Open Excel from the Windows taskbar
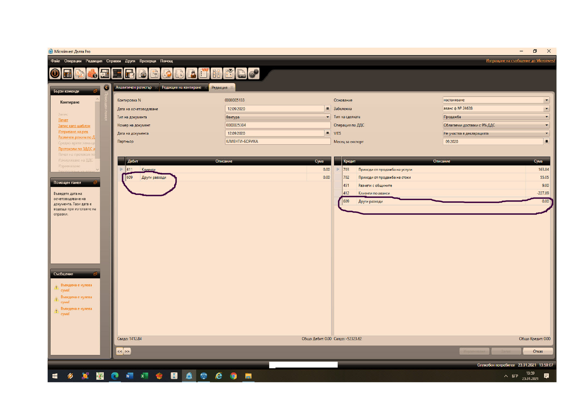The image size is (569, 402). 144,376
